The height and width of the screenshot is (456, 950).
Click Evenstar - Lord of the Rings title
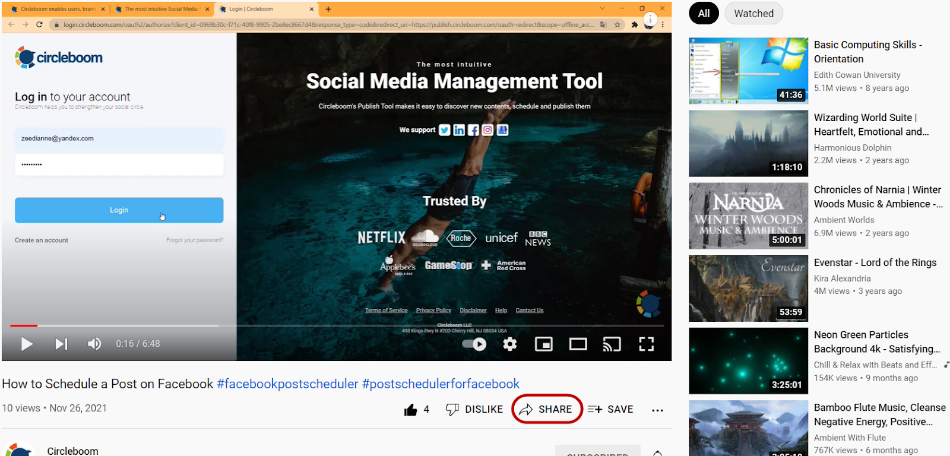[875, 262]
